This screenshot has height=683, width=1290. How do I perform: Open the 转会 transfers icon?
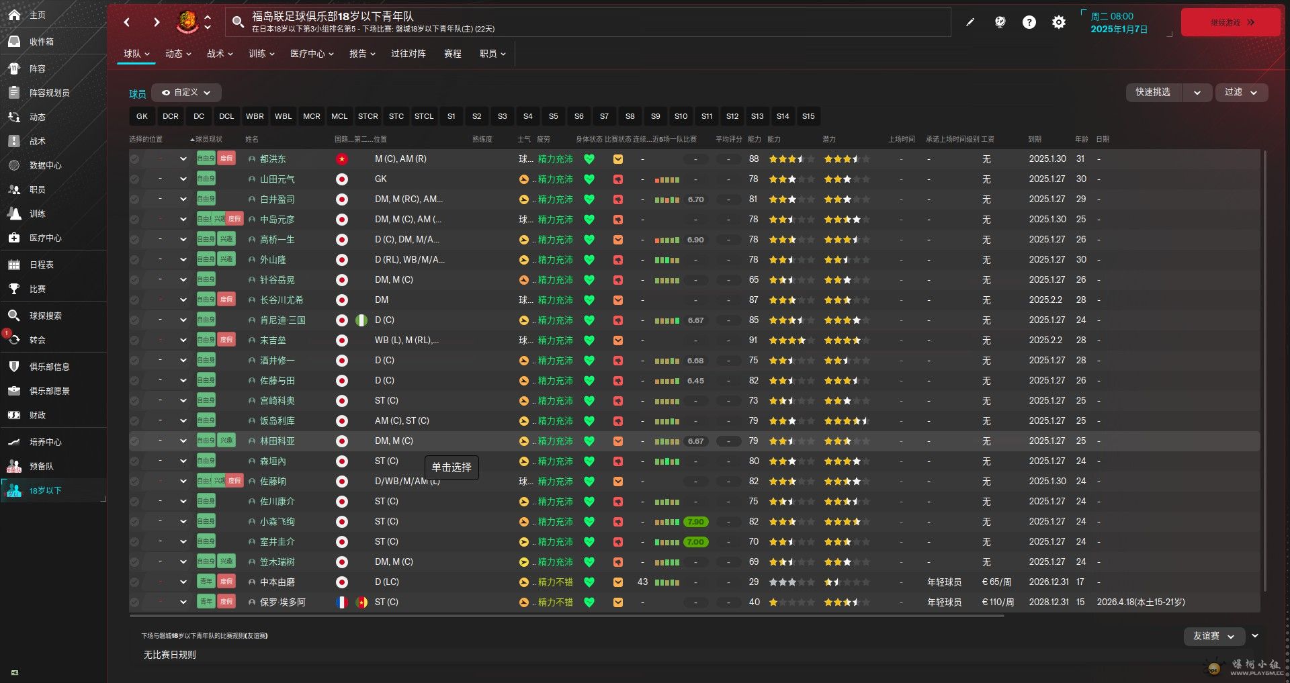click(x=14, y=340)
